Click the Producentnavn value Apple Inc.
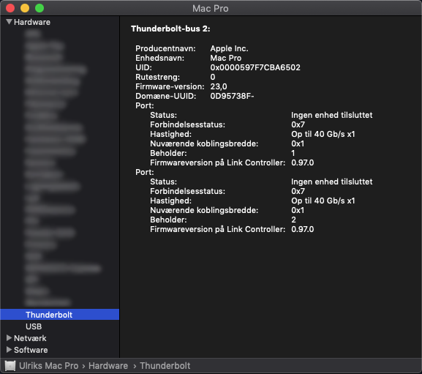 pos(230,48)
